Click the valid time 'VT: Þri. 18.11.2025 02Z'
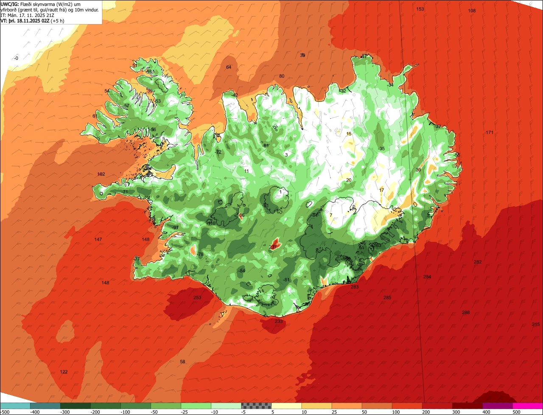The width and height of the screenshot is (543, 415). [x=25, y=20]
